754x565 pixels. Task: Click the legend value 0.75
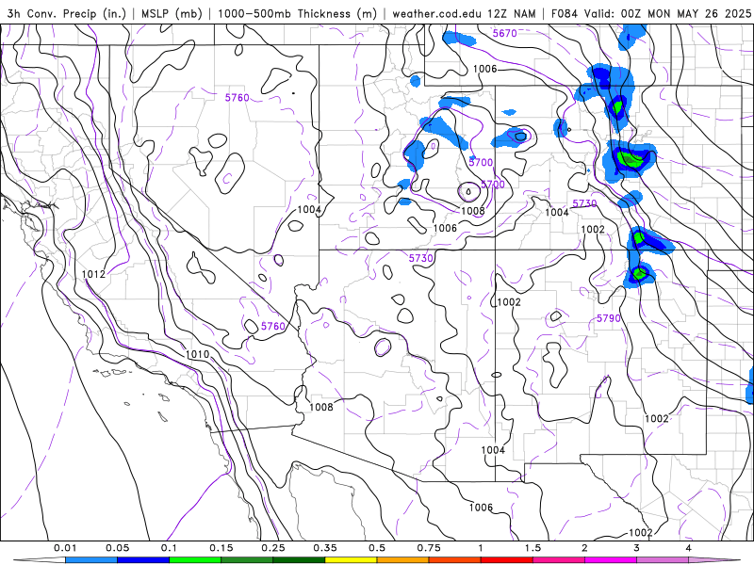point(429,548)
